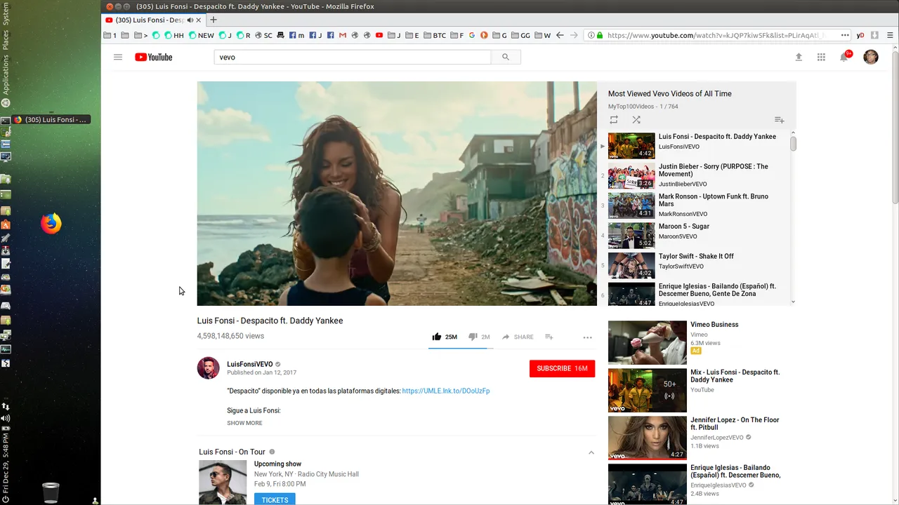Click the search magnifier button
Screen dimensions: 899x505
pyautogui.click(x=506, y=57)
